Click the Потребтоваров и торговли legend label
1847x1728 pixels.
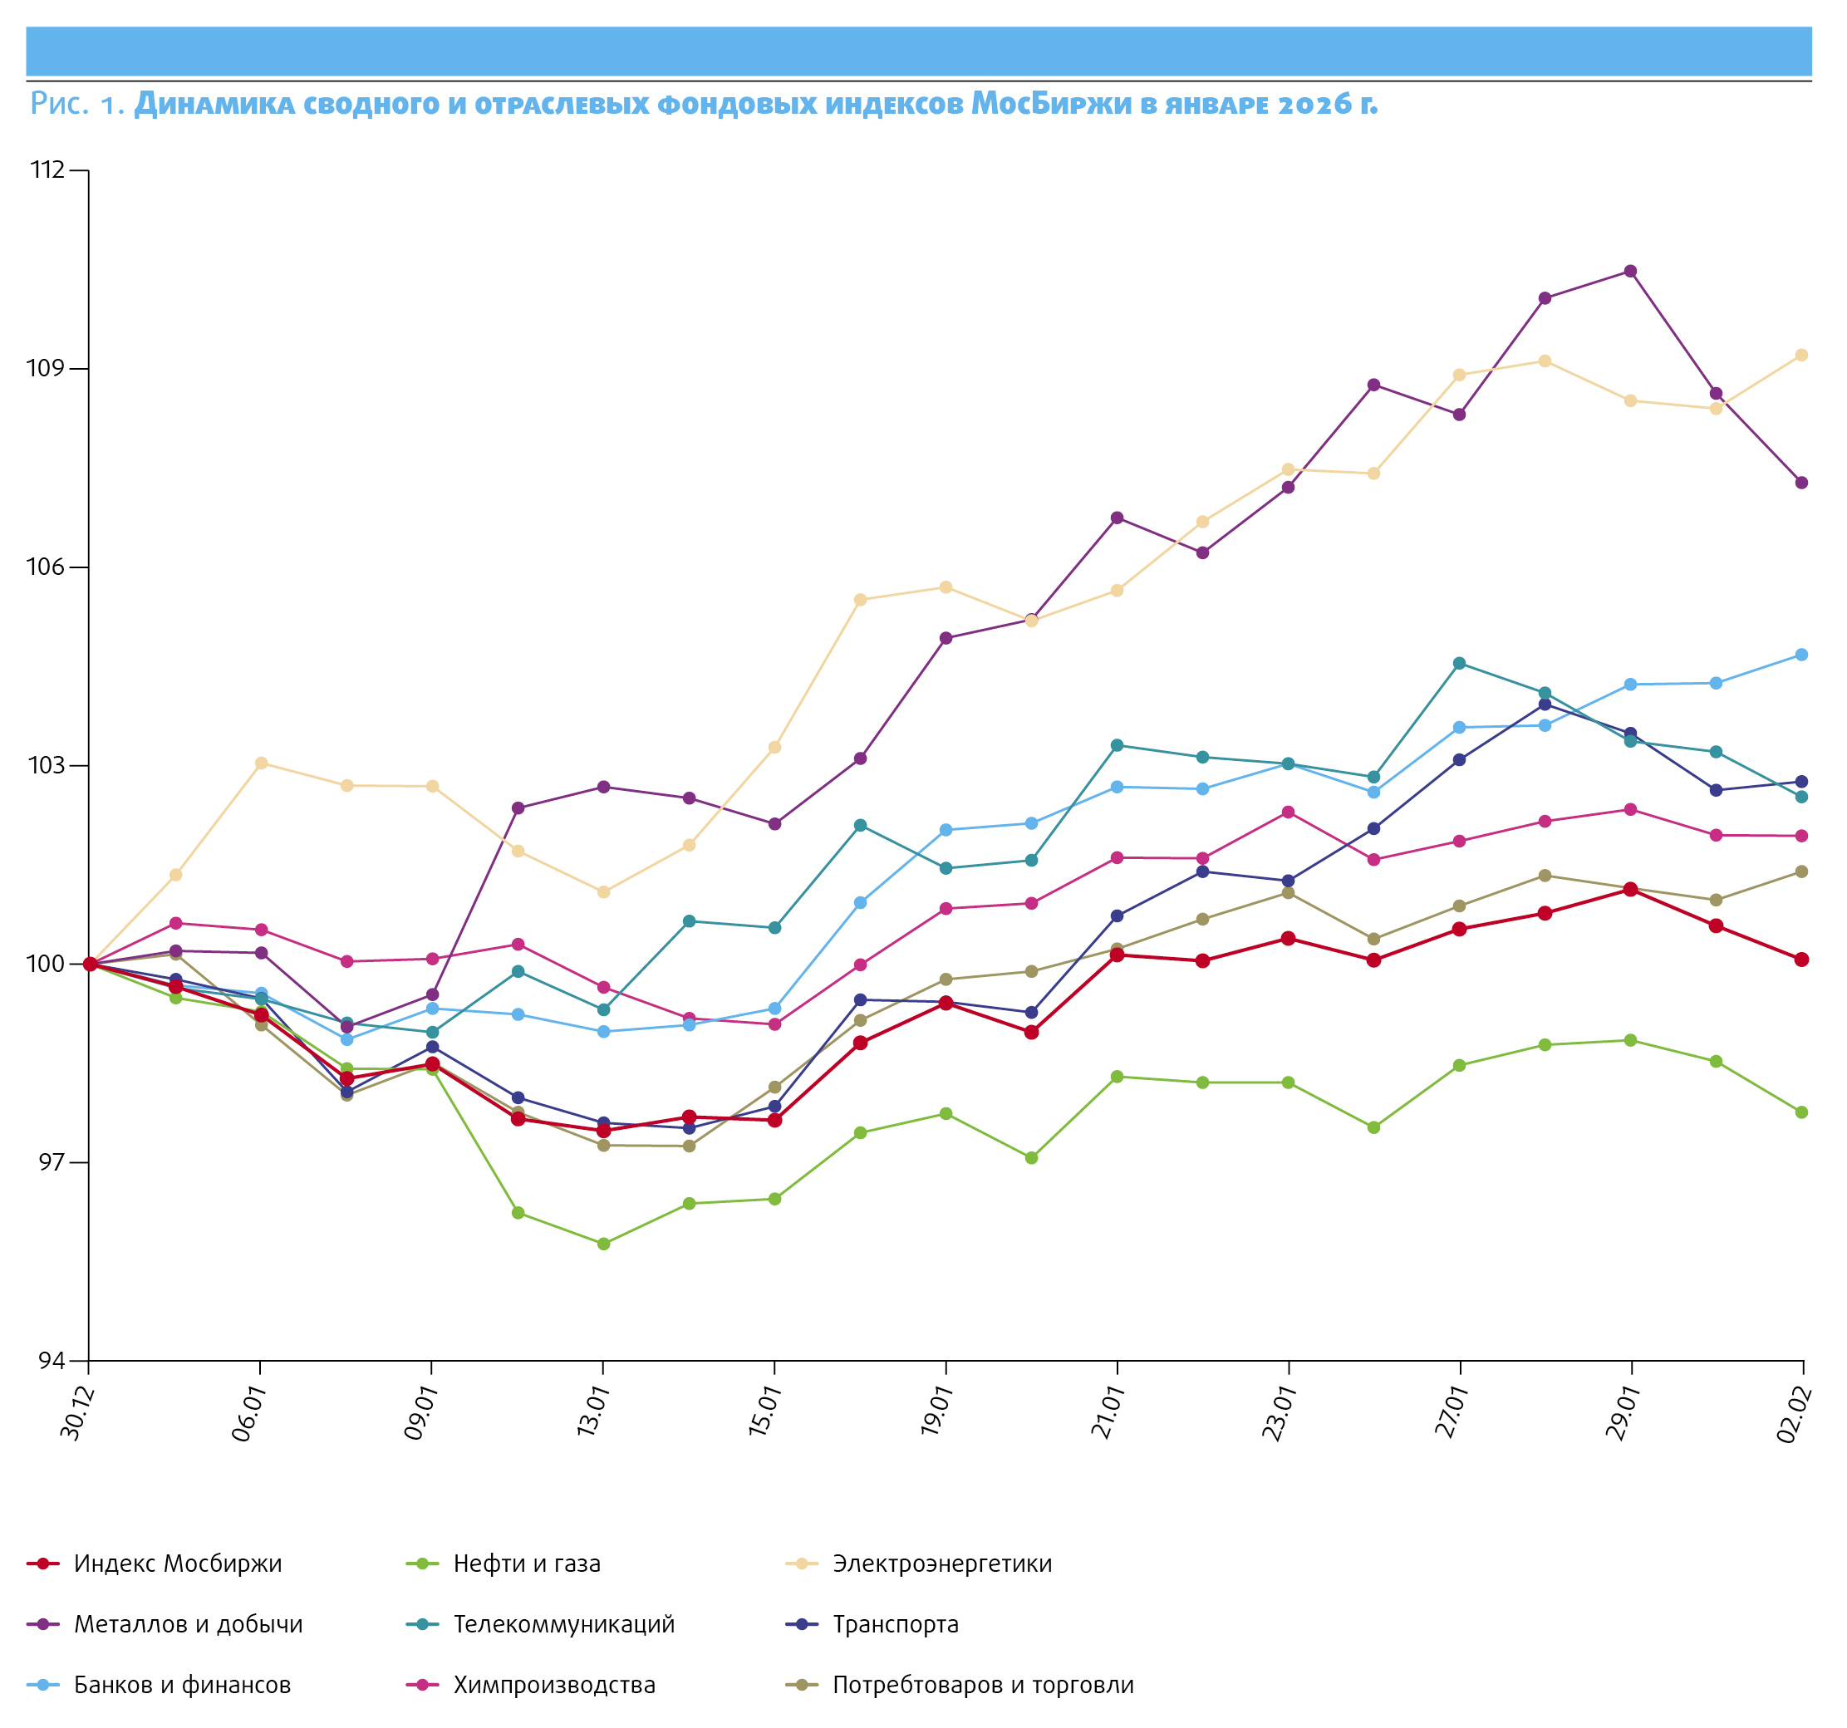pos(983,1684)
